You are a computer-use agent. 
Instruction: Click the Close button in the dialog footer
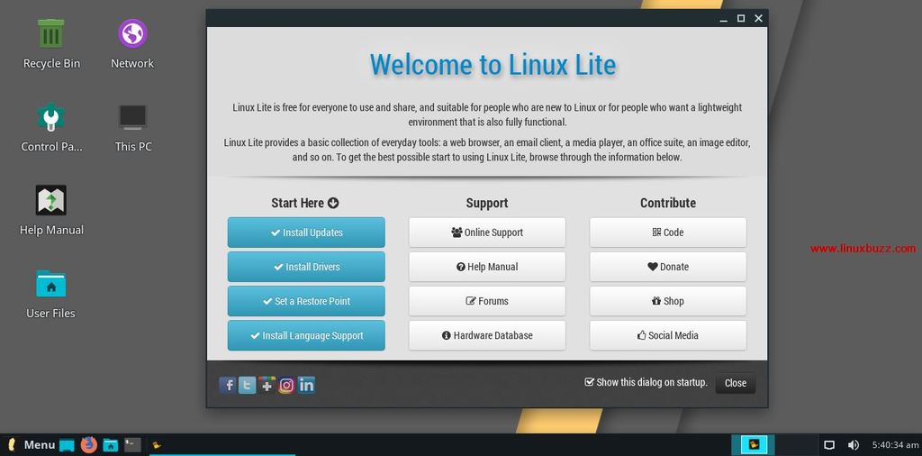736,383
